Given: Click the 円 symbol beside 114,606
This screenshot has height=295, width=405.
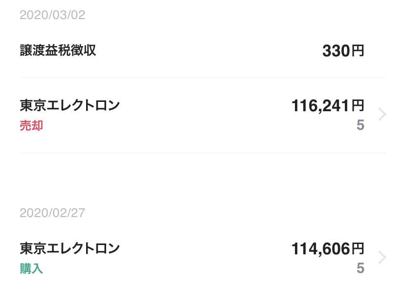Looking at the screenshot, I should click(x=358, y=248).
